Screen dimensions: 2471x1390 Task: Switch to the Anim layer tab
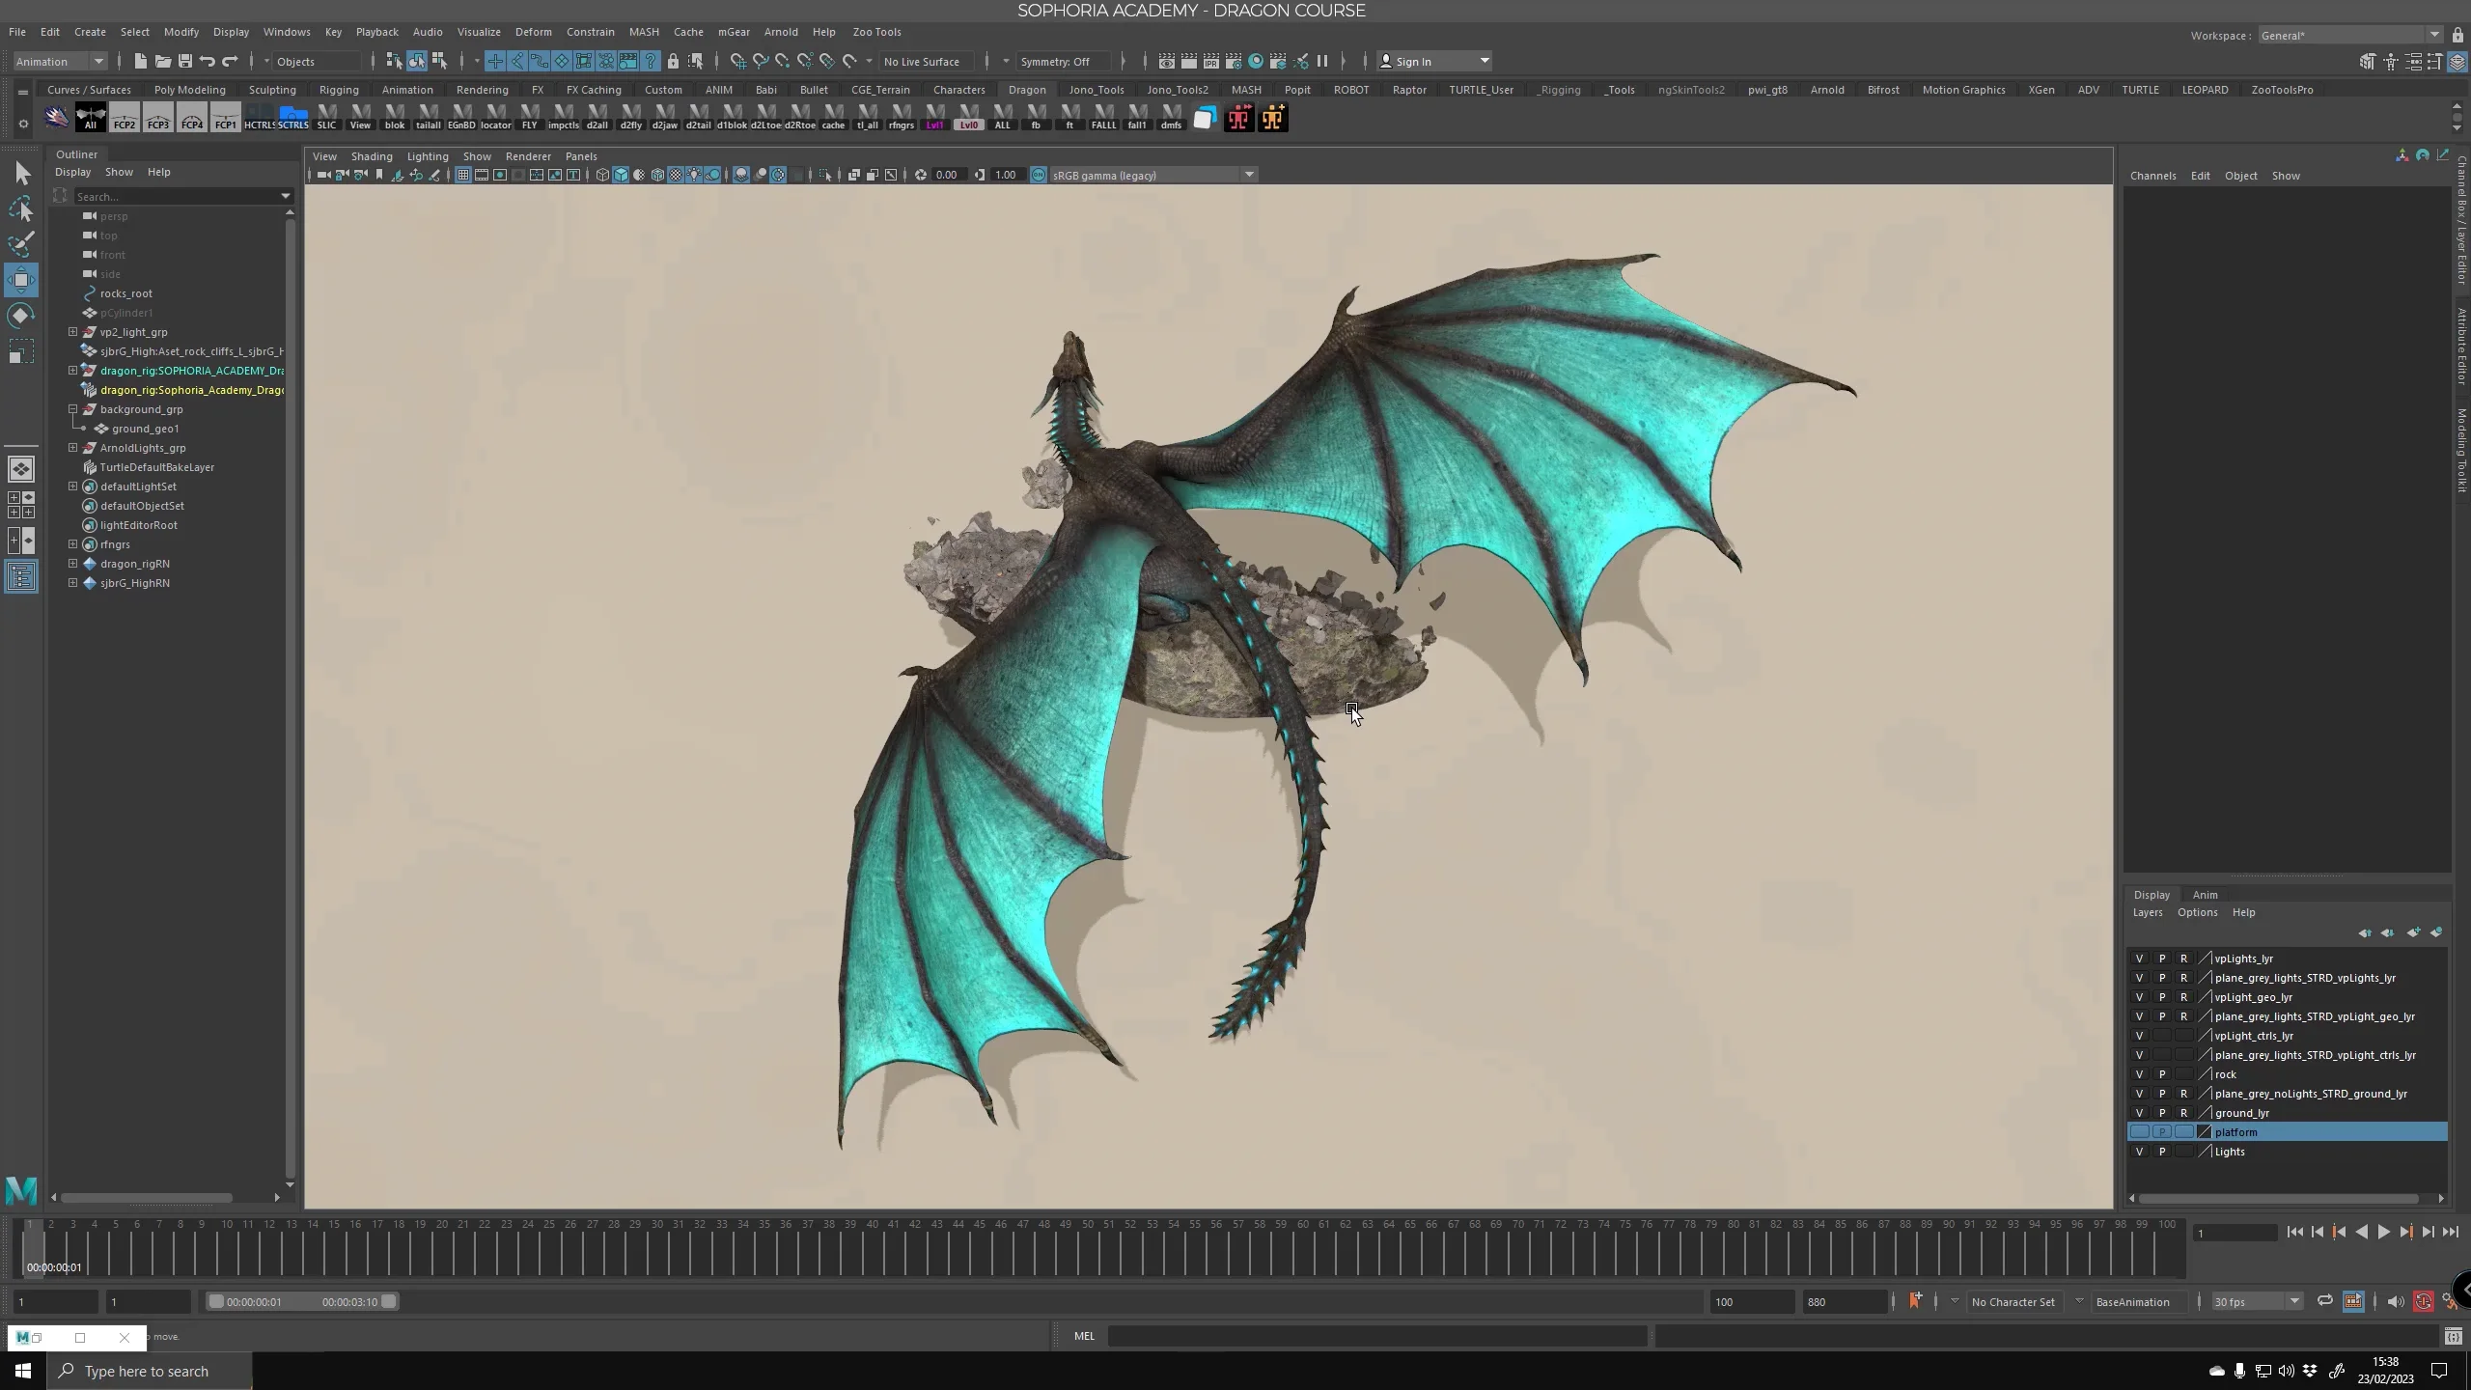click(2205, 895)
